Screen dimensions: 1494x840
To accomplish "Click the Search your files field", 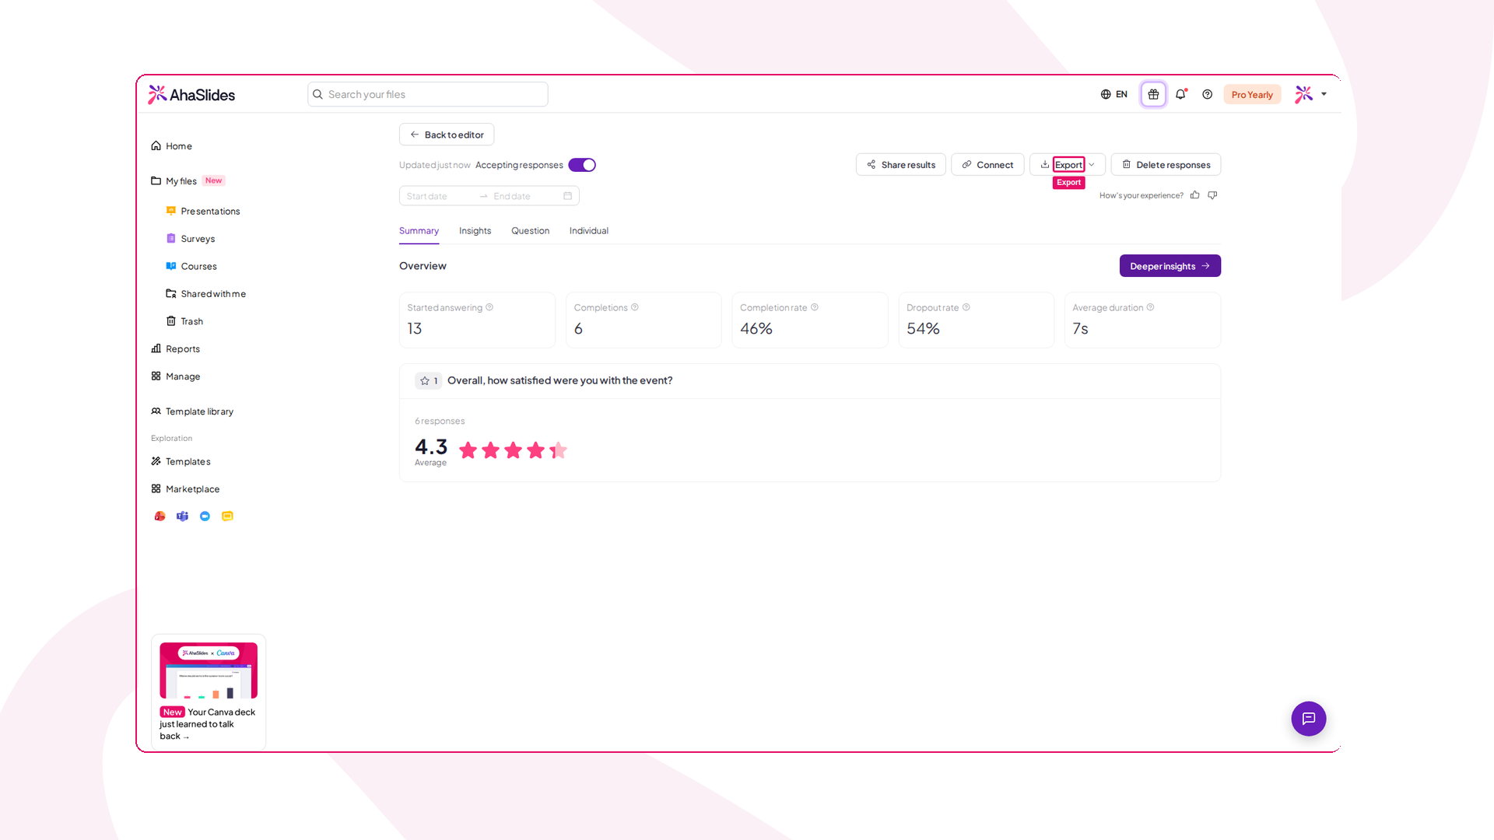I will (x=428, y=94).
